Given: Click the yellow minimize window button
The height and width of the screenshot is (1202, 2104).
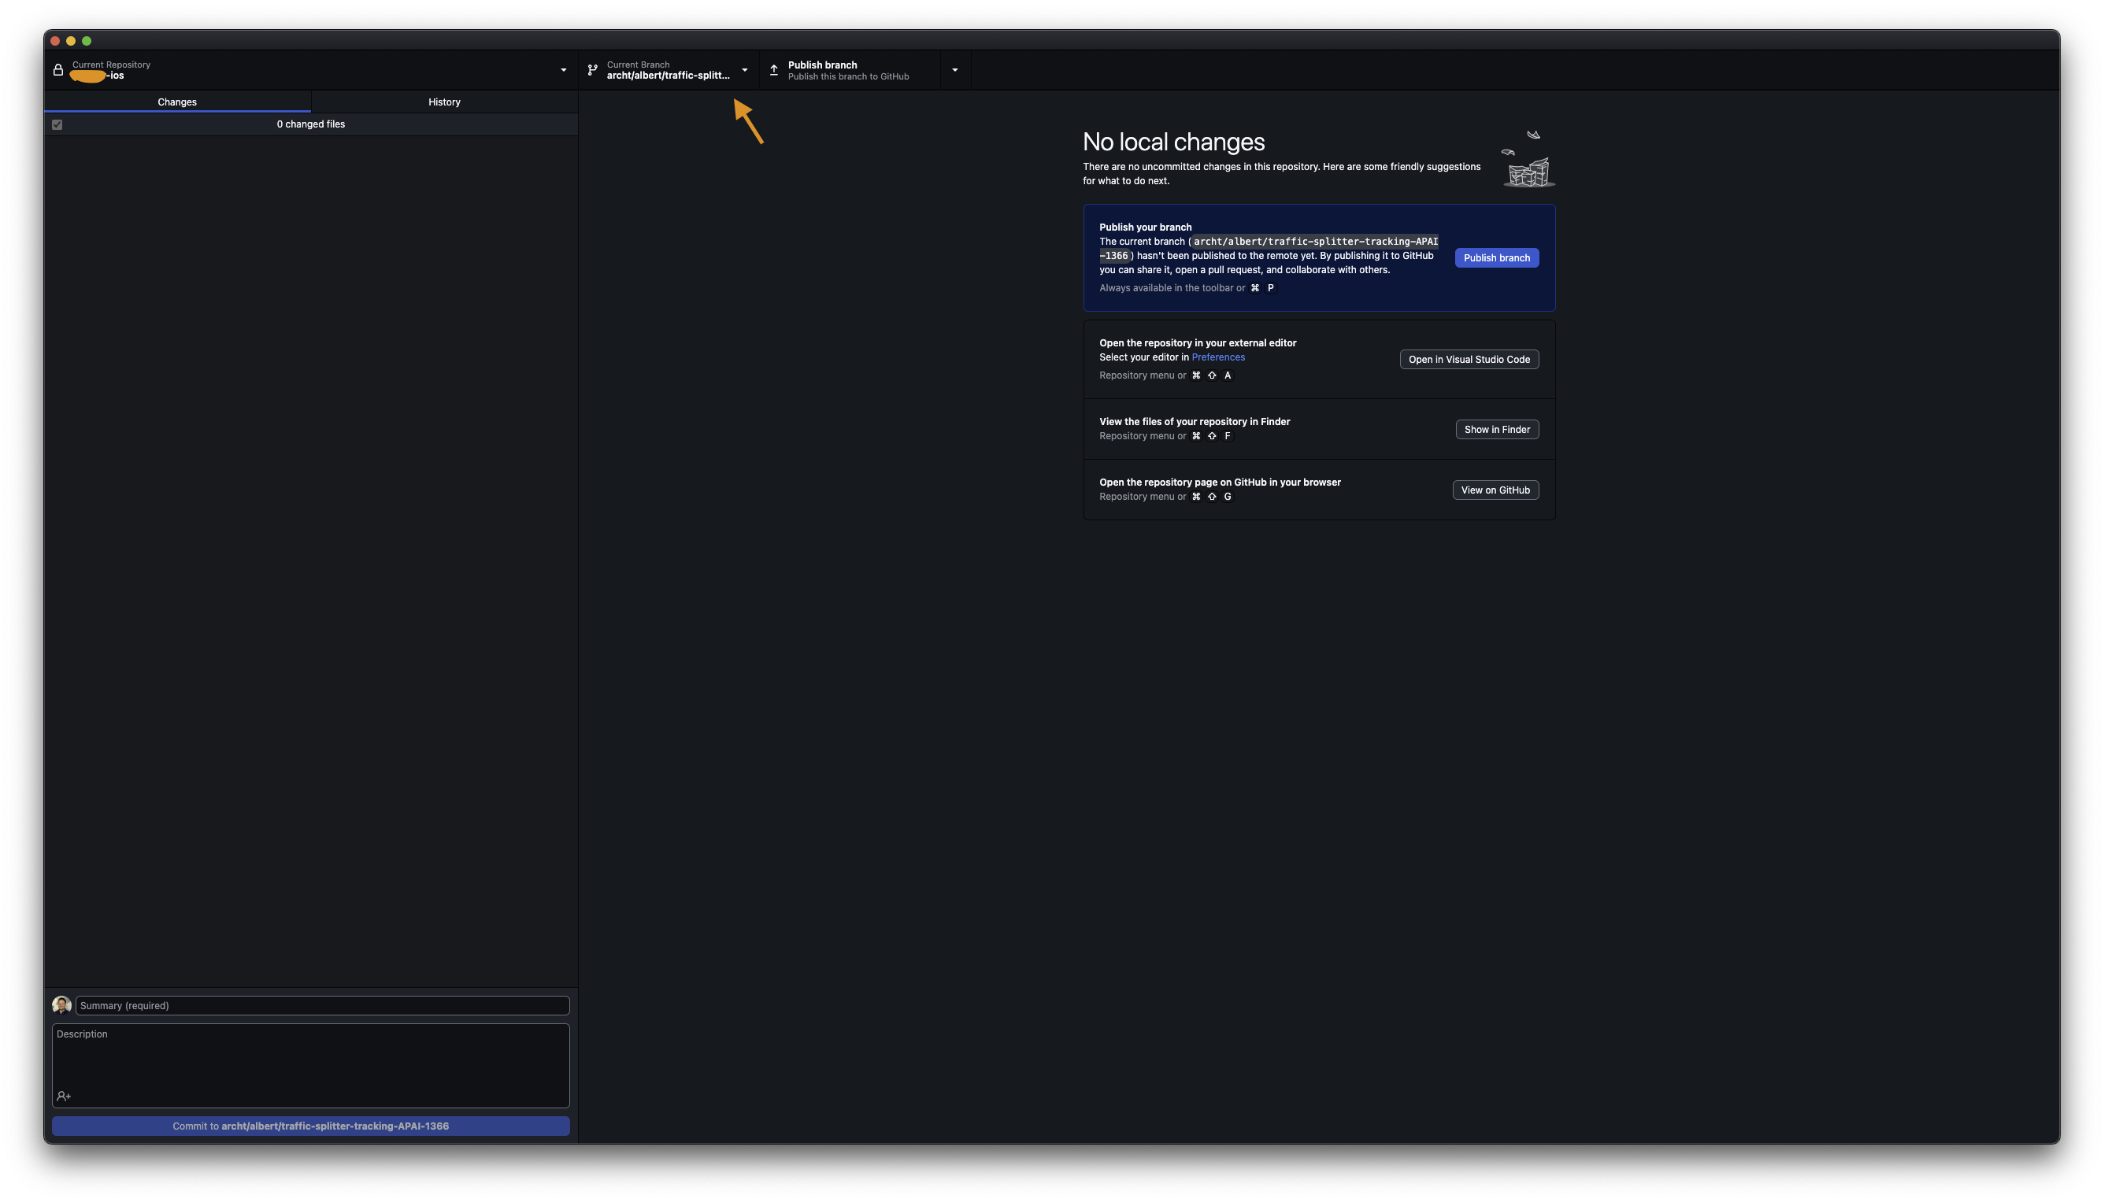Looking at the screenshot, I should [x=71, y=40].
